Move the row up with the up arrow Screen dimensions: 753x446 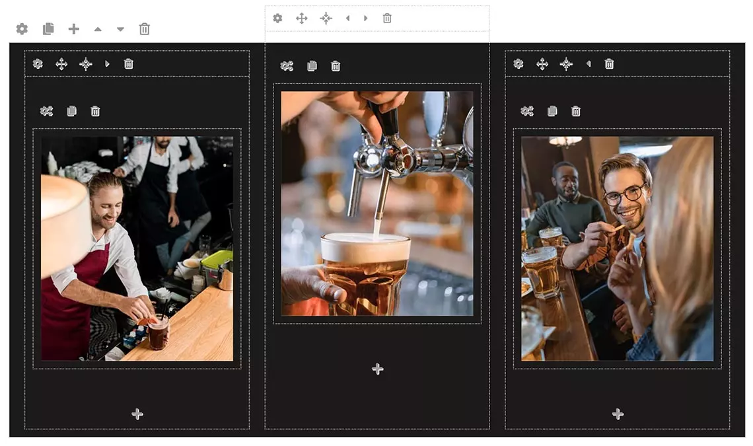pyautogui.click(x=98, y=28)
